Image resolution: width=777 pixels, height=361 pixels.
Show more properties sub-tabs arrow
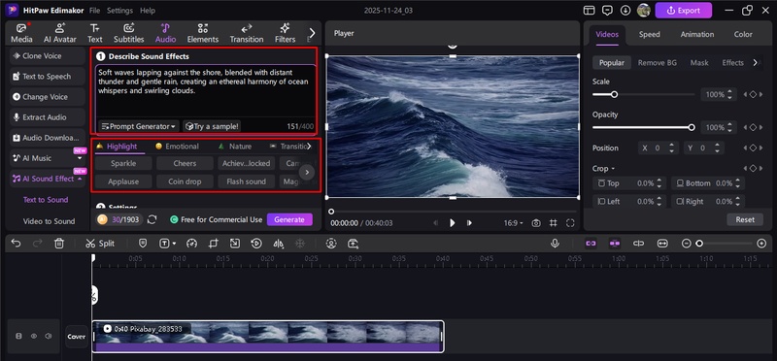pyautogui.click(x=756, y=63)
